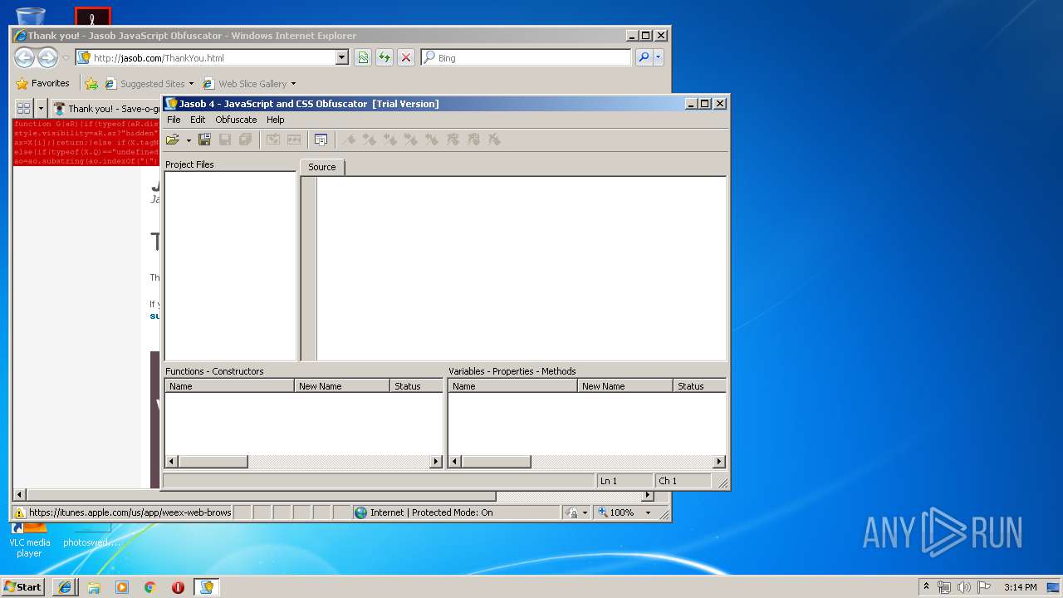Refresh the page in Internet Explorer

pos(385,57)
